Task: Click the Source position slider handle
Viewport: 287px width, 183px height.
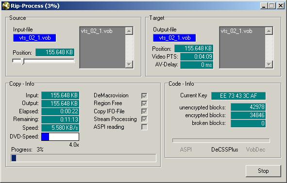Action: point(23,61)
